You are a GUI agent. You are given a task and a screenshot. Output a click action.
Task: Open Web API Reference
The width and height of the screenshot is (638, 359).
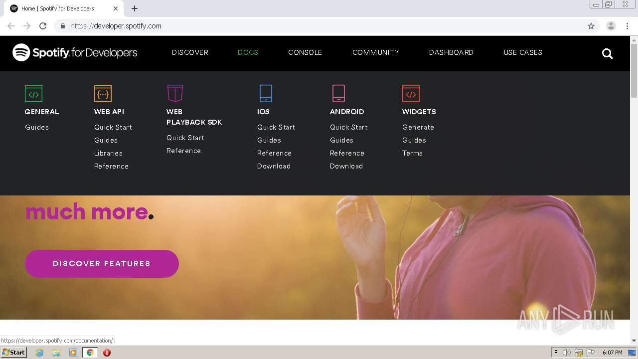coord(111,166)
